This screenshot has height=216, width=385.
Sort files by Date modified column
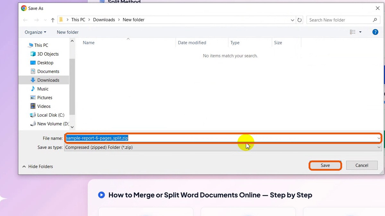click(192, 43)
